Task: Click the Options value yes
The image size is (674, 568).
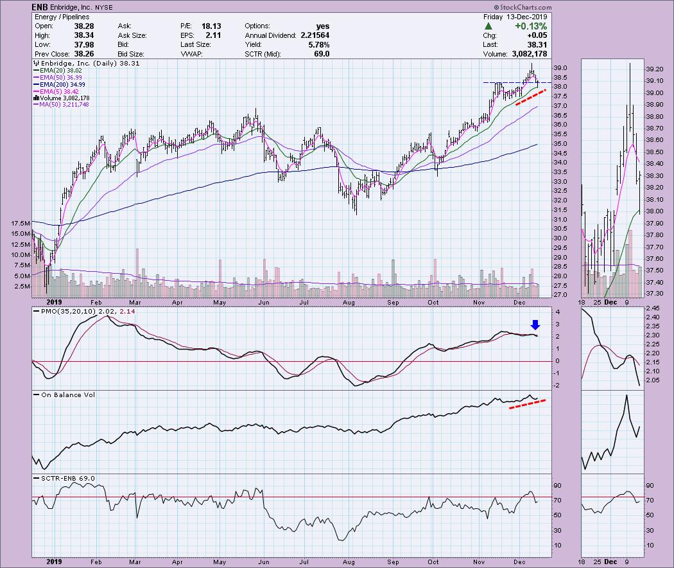Action: tap(322, 26)
